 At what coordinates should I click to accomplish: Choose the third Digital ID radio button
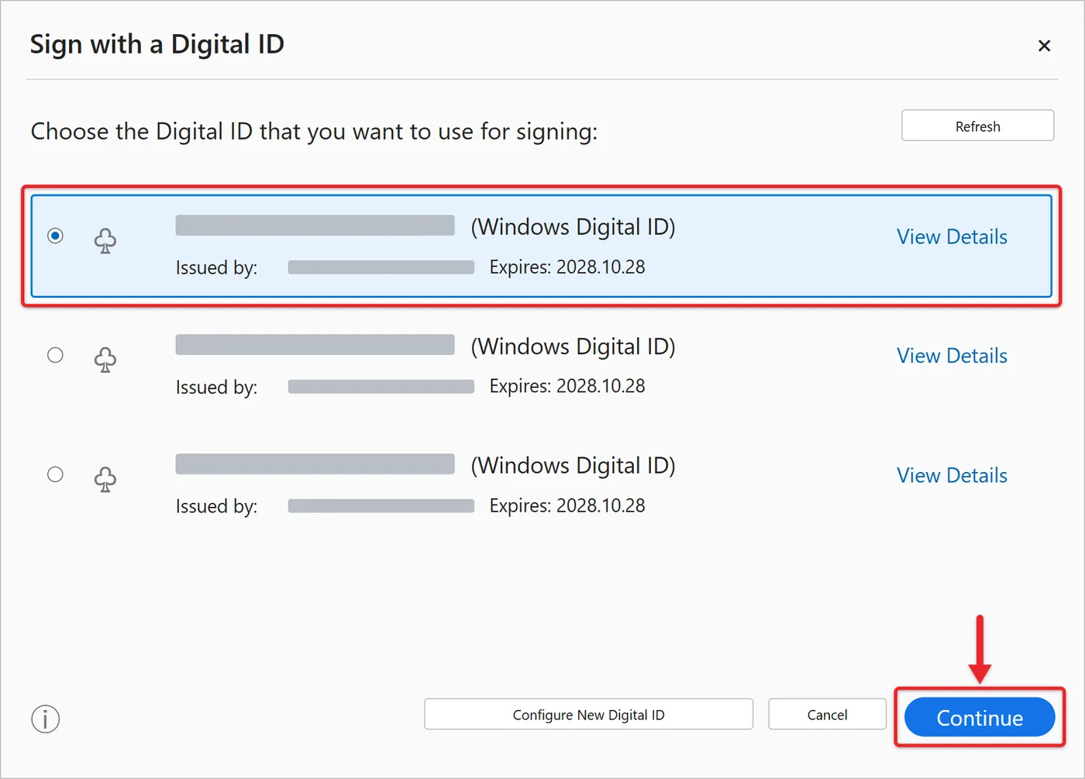pyautogui.click(x=55, y=474)
